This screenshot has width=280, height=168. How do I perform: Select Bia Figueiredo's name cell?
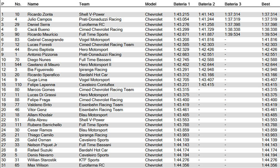click(x=40, y=69)
